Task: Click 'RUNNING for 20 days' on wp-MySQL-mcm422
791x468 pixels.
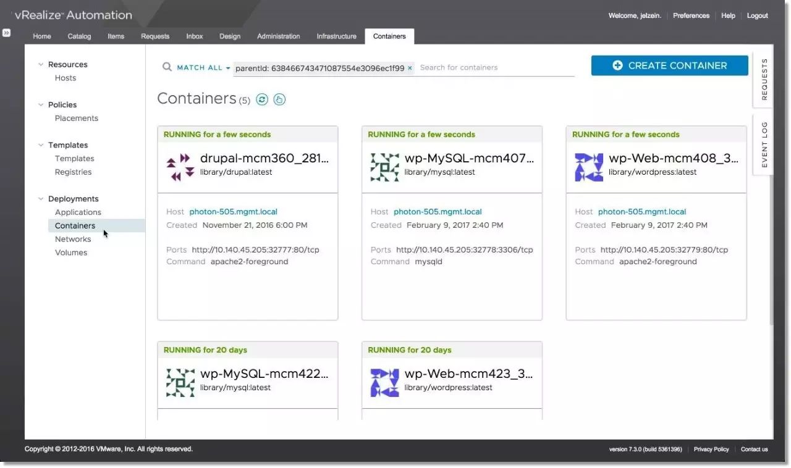Action: point(205,350)
